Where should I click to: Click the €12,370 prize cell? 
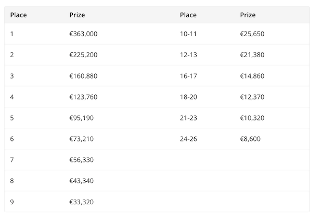pyautogui.click(x=252, y=97)
